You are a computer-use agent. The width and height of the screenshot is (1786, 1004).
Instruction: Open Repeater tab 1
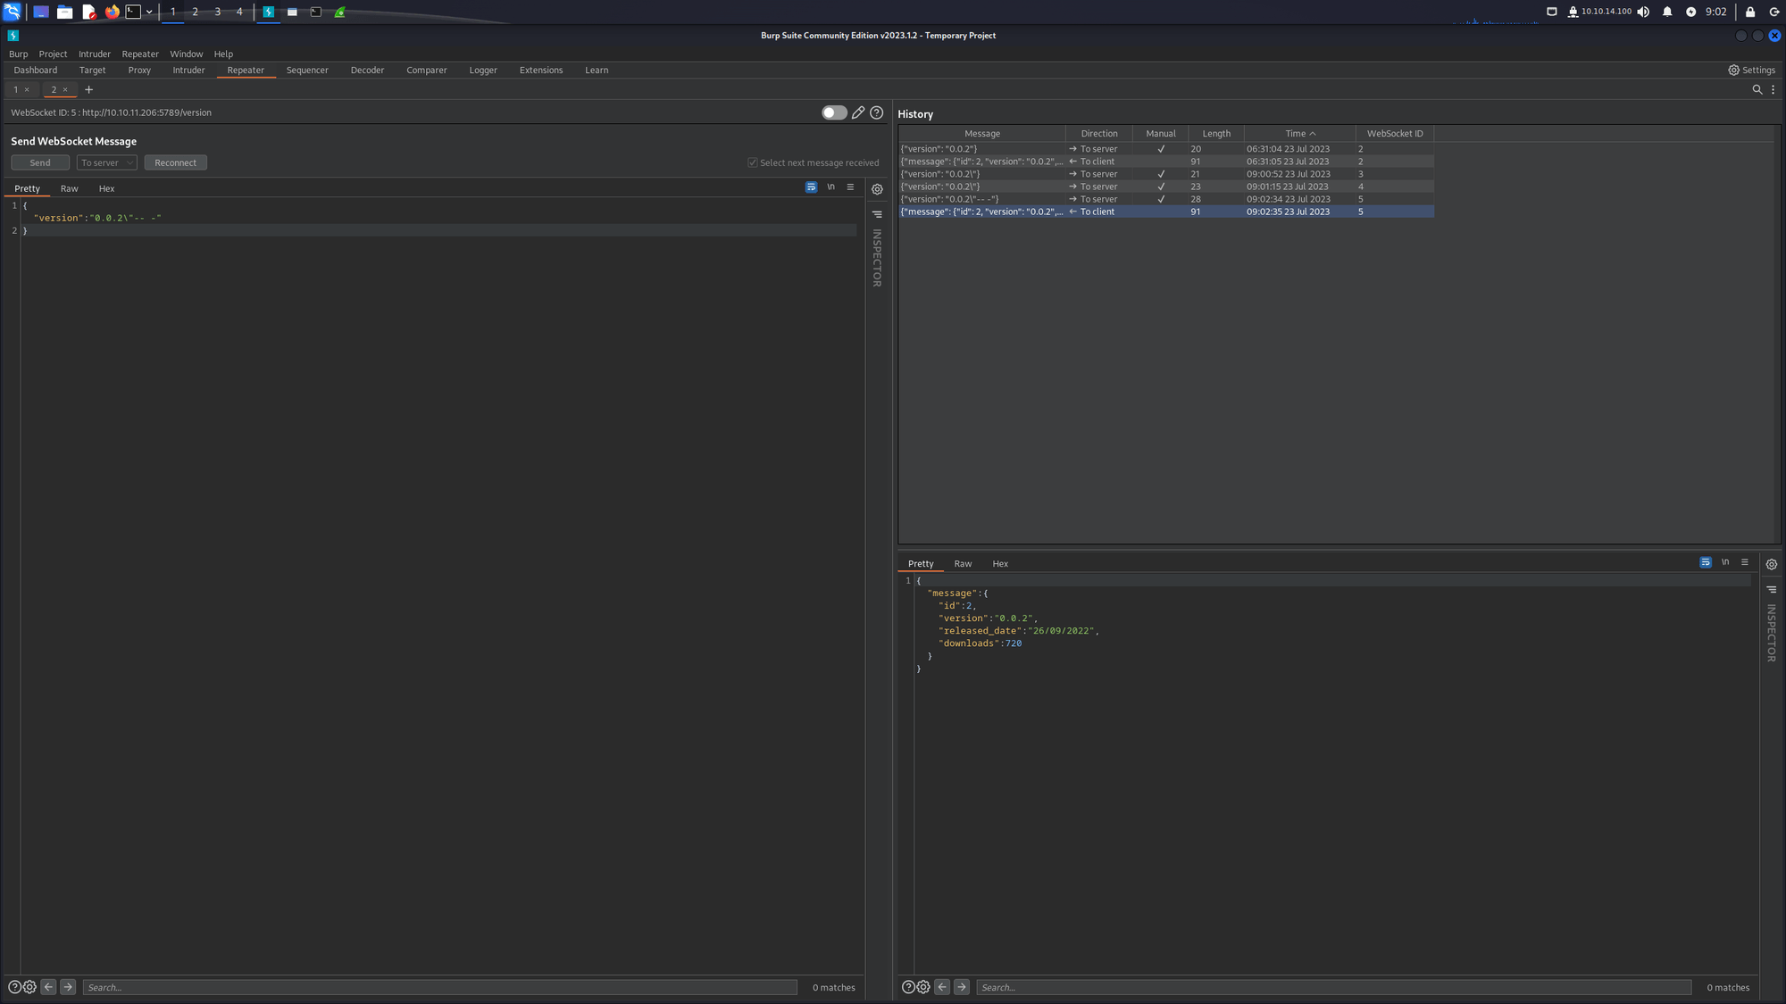[15, 89]
